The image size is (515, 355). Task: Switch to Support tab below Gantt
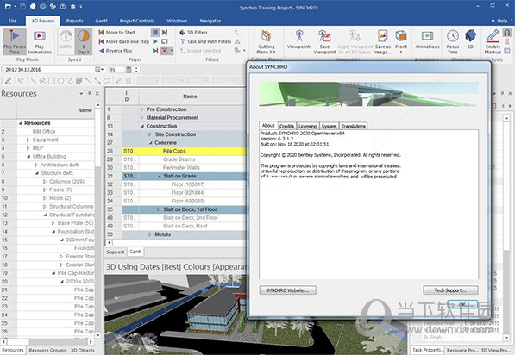pyautogui.click(x=116, y=252)
